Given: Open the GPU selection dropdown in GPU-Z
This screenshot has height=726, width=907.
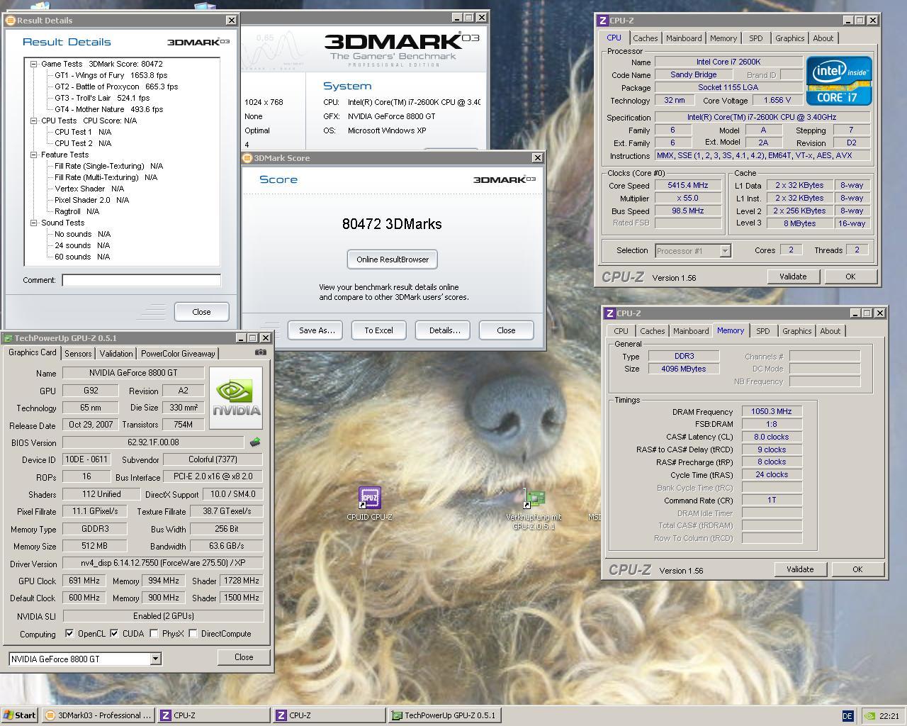Looking at the screenshot, I should pos(155,659).
